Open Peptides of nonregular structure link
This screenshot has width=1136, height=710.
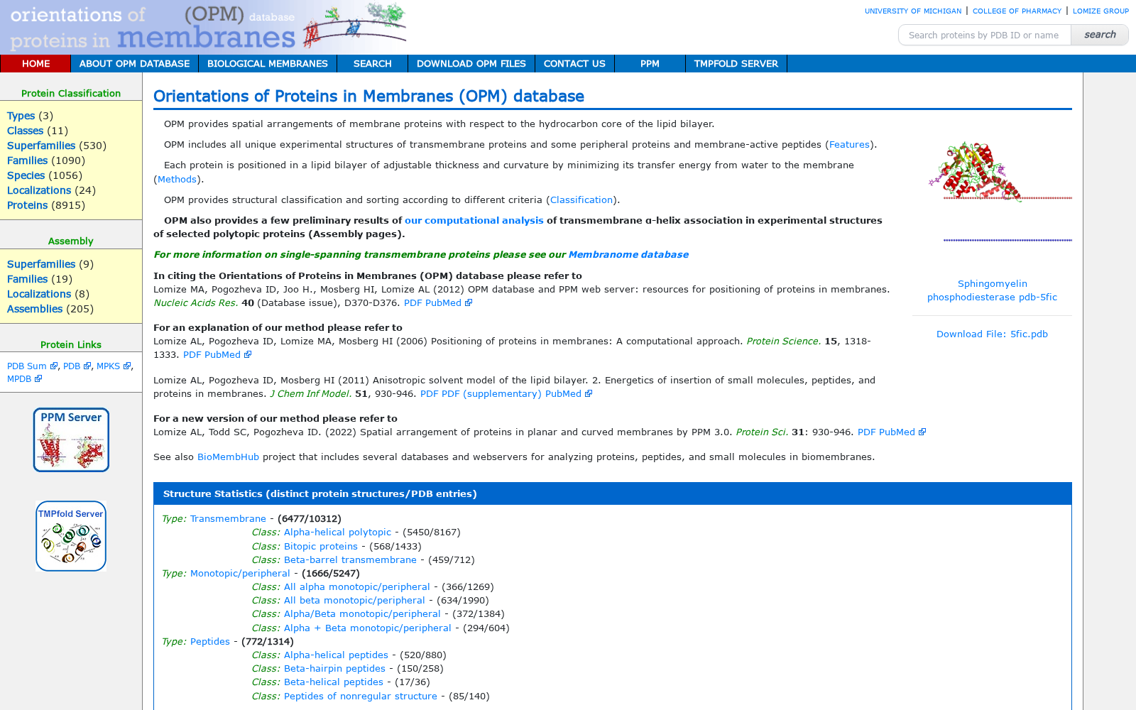[x=361, y=697]
